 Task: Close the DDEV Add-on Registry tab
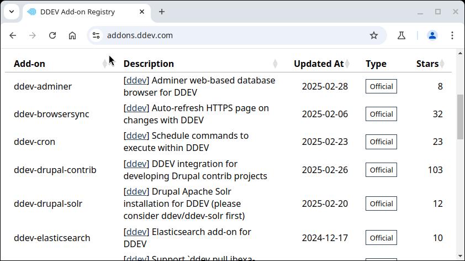pyautogui.click(x=142, y=12)
